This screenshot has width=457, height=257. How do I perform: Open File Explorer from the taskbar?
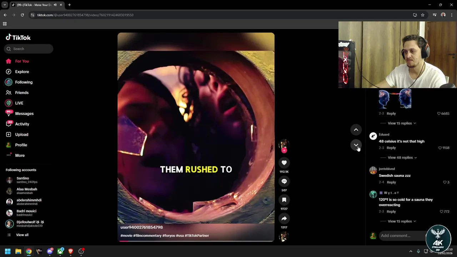click(18, 251)
